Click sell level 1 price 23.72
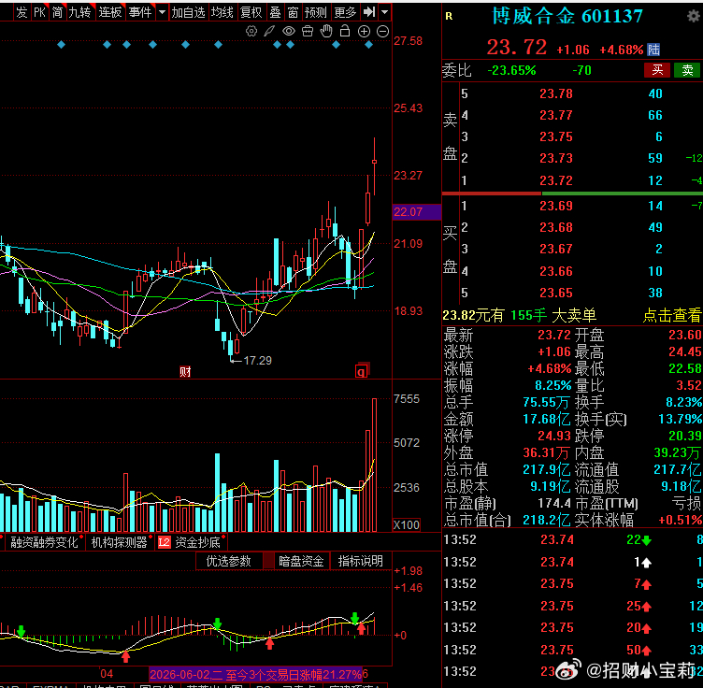This screenshot has width=703, height=688. pyautogui.click(x=556, y=180)
